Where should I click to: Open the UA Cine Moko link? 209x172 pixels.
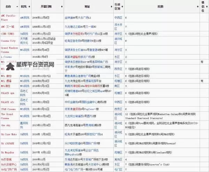9,134
